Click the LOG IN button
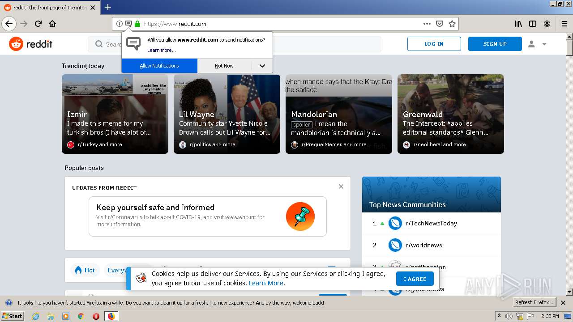Screen dimensions: 573x322 tap(434, 44)
